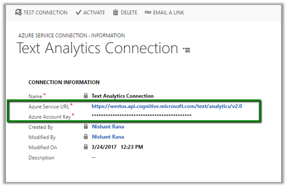Select the ACTIVATE command label
Image resolution: width=287 pixels, height=187 pixels.
94,13
